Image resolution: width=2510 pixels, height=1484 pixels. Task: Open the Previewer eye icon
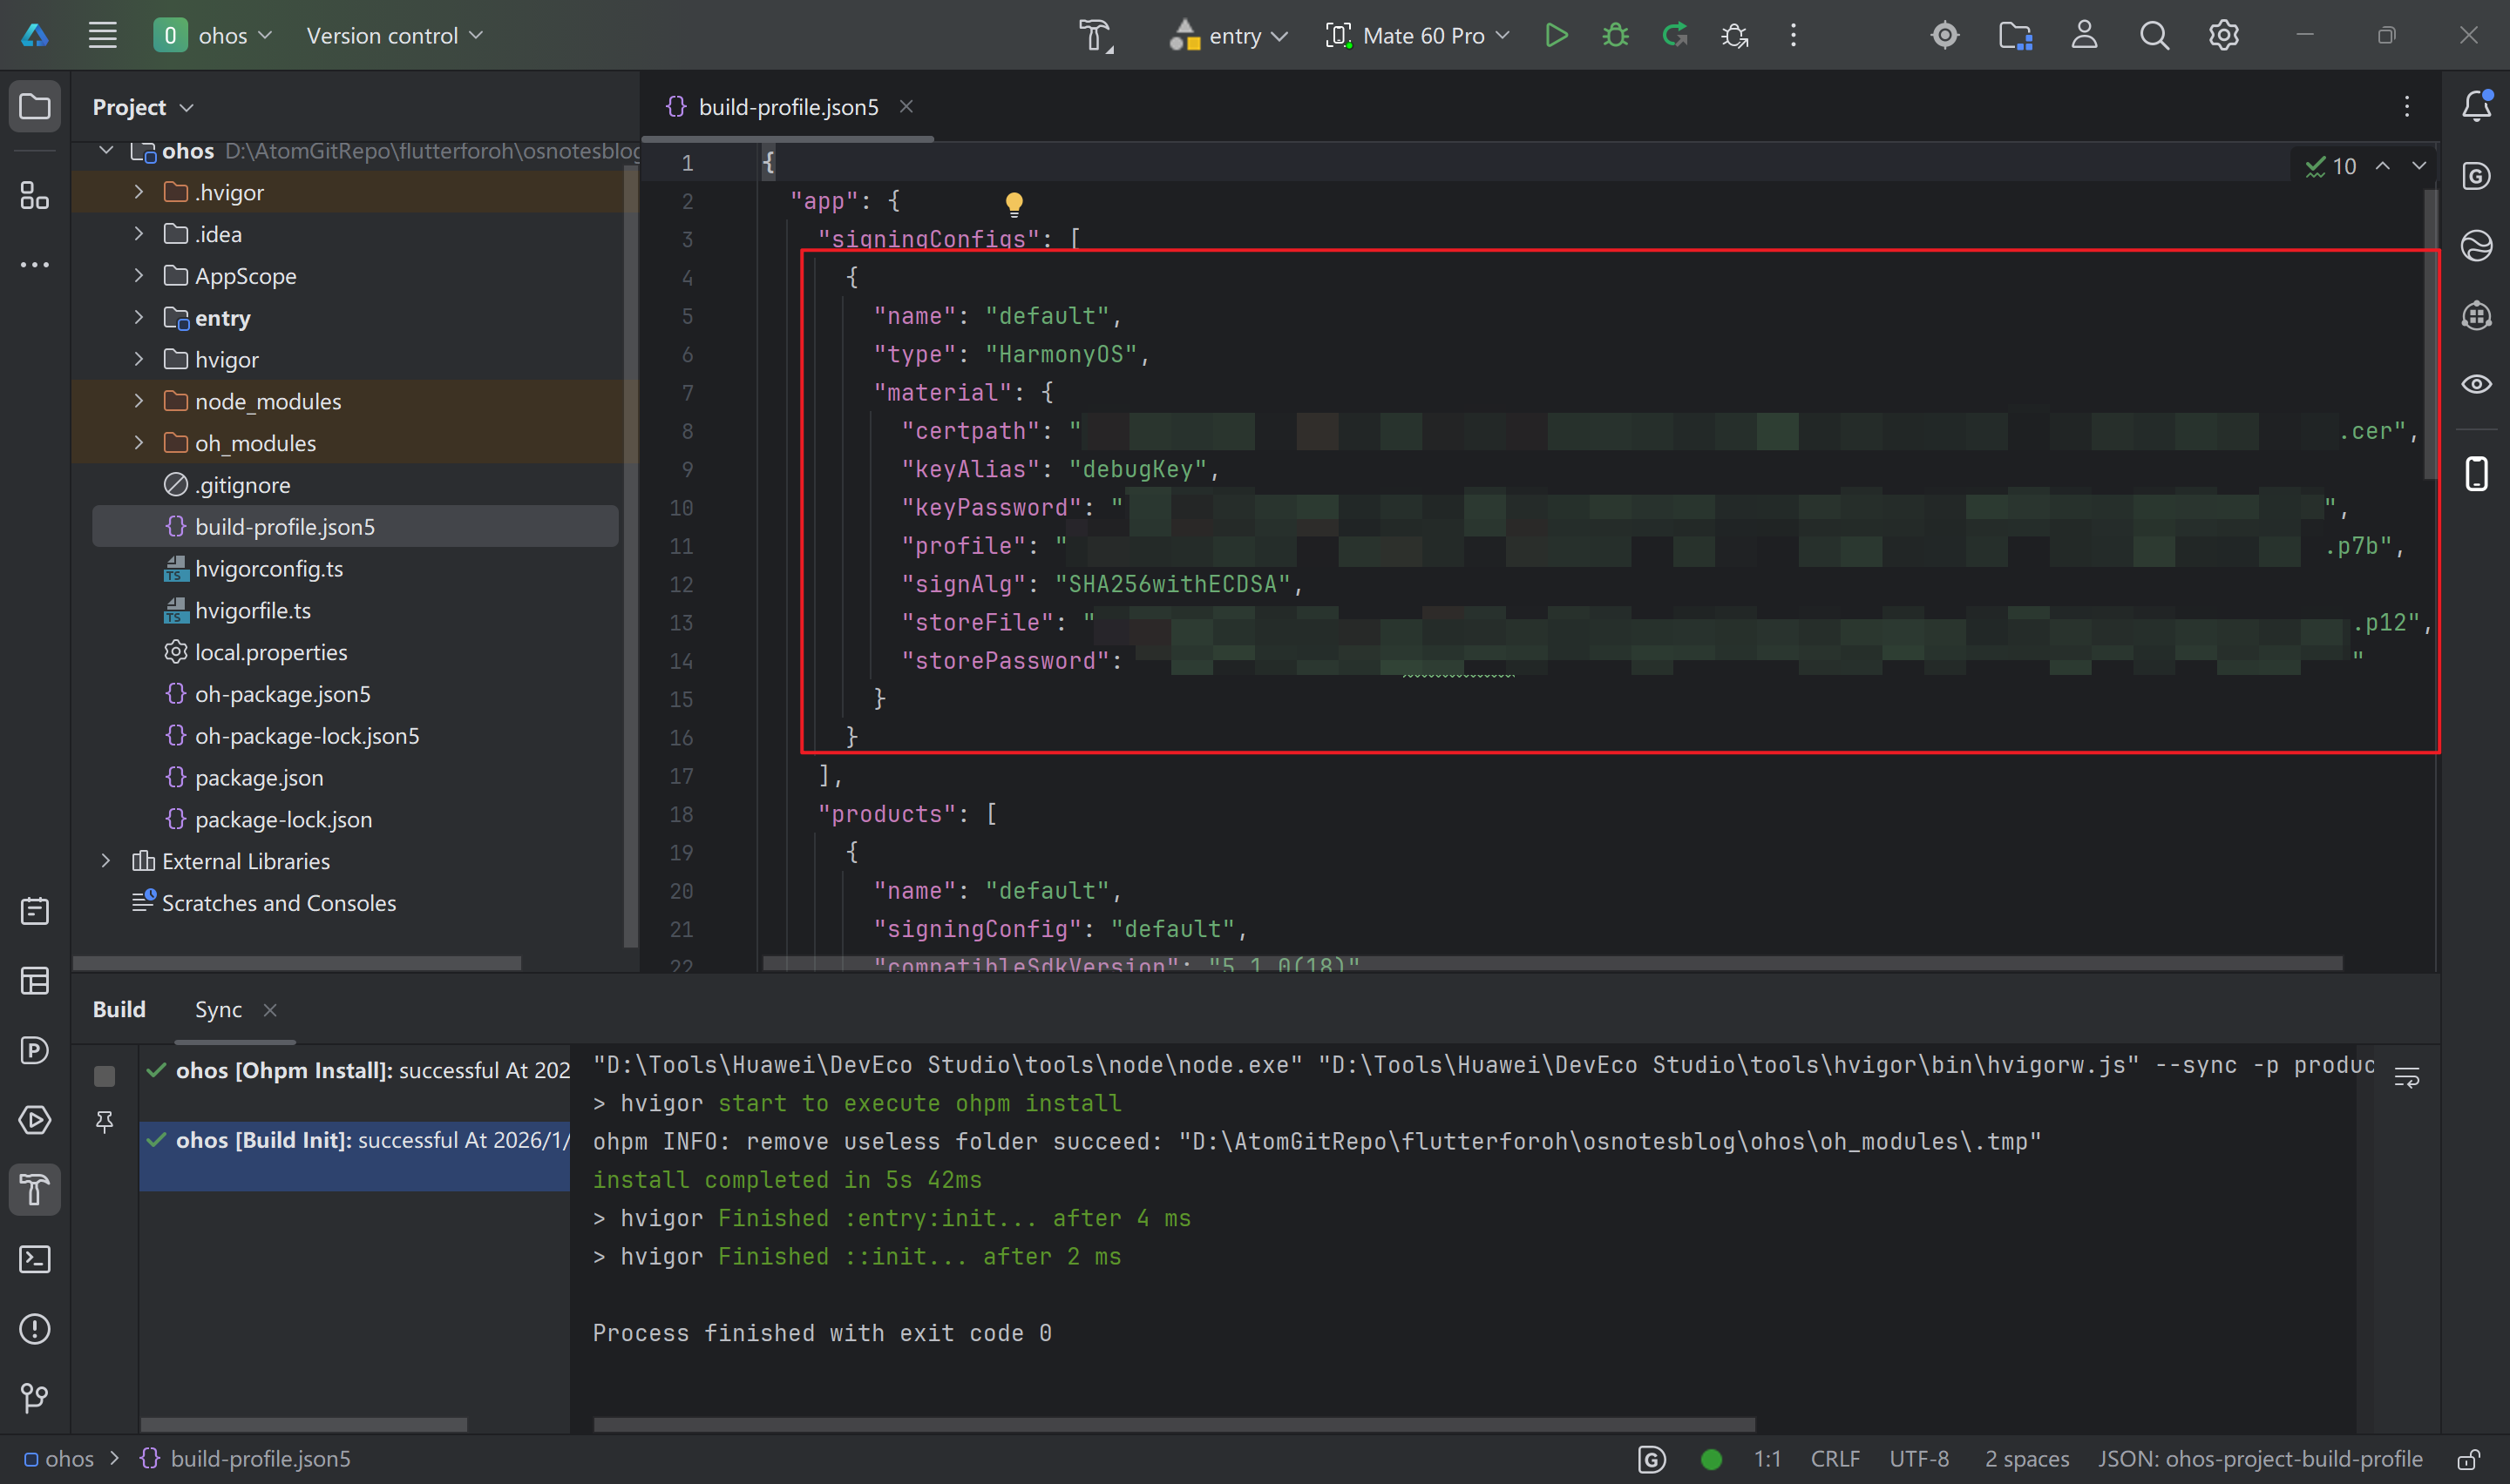[x=2476, y=384]
